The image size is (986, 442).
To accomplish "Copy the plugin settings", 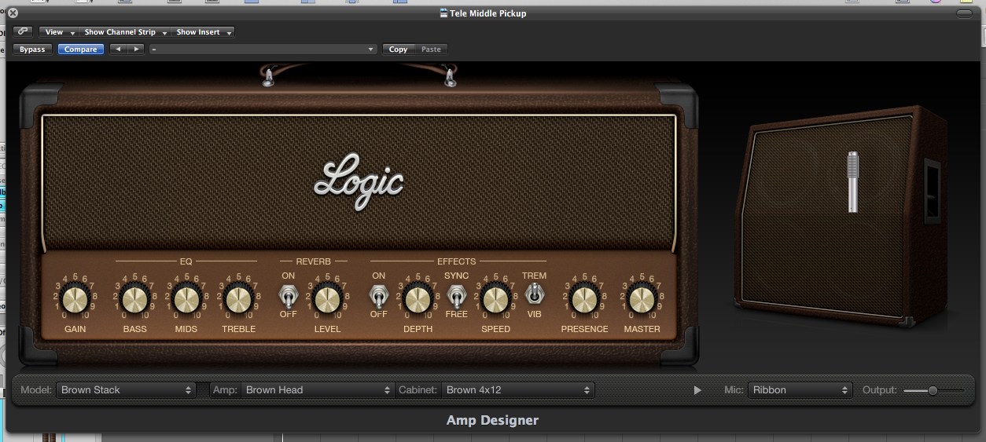I will point(398,49).
